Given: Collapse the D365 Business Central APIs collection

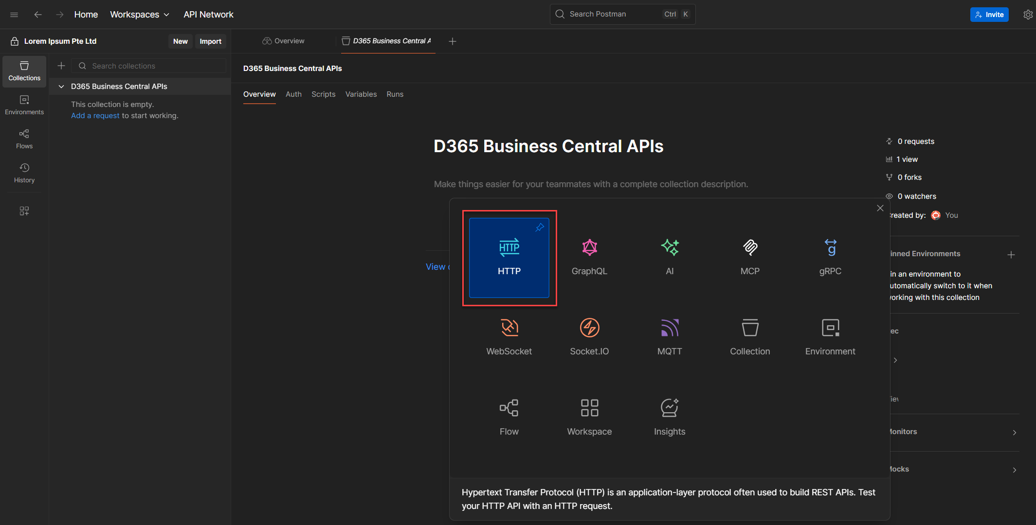Looking at the screenshot, I should point(61,87).
